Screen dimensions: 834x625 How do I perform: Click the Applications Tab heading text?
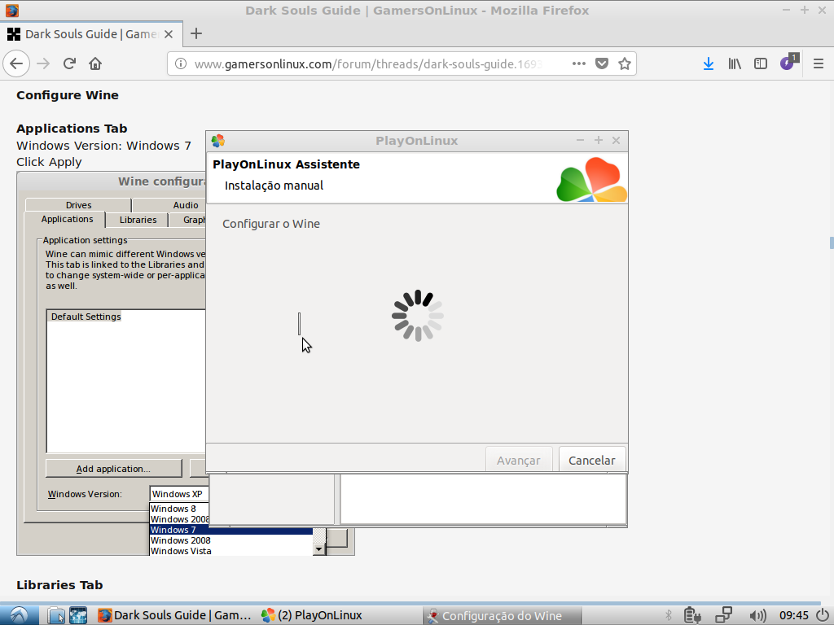click(72, 129)
